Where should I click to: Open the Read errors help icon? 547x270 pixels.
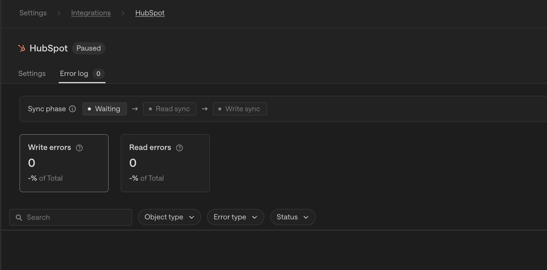(x=179, y=148)
